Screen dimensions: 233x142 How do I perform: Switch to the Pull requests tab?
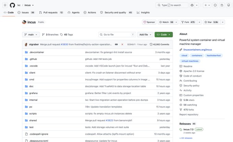point(51,12)
